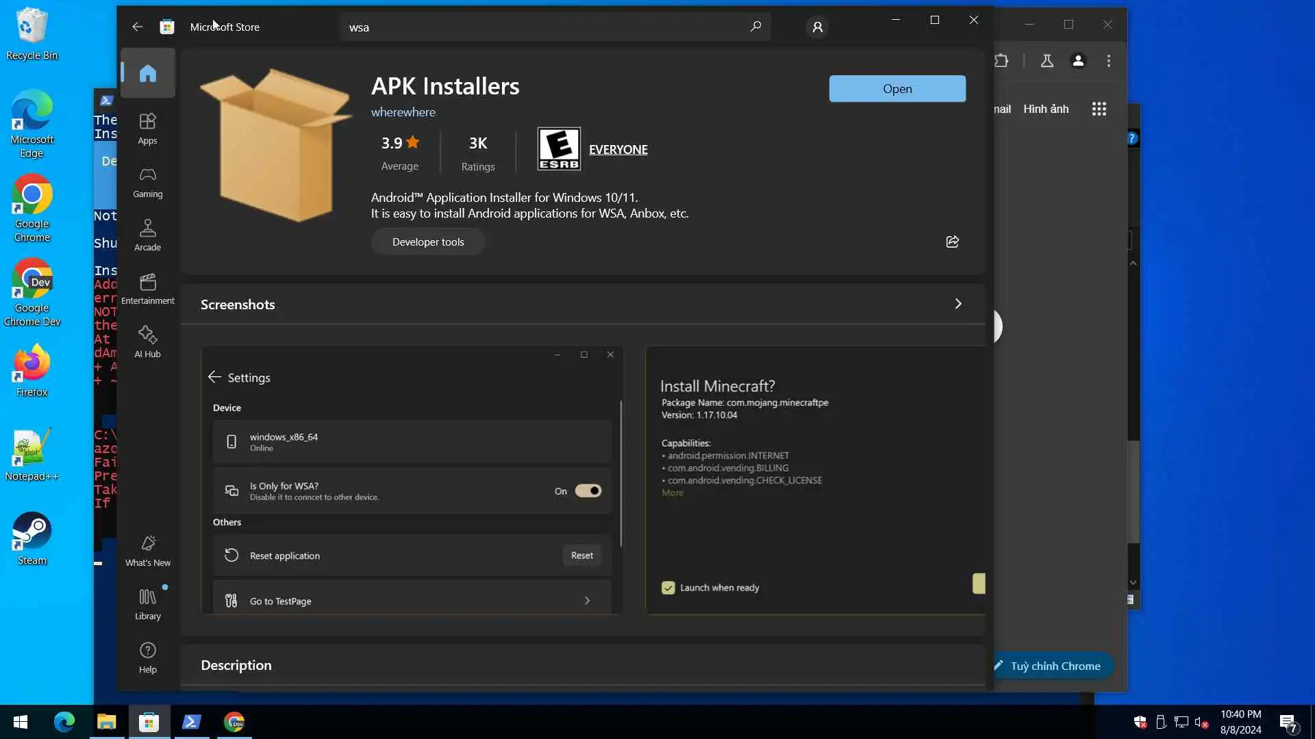The width and height of the screenshot is (1315, 739).
Task: Click the back arrow in Store title bar
Action: [x=137, y=27]
